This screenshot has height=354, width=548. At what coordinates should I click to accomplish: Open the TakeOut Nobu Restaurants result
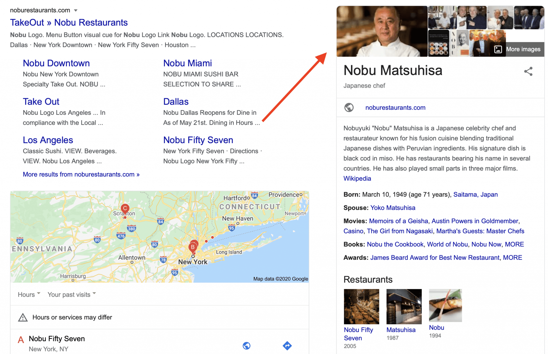(x=69, y=22)
